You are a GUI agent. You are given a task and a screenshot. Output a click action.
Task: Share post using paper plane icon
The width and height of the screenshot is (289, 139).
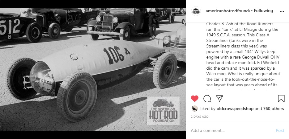(219, 99)
